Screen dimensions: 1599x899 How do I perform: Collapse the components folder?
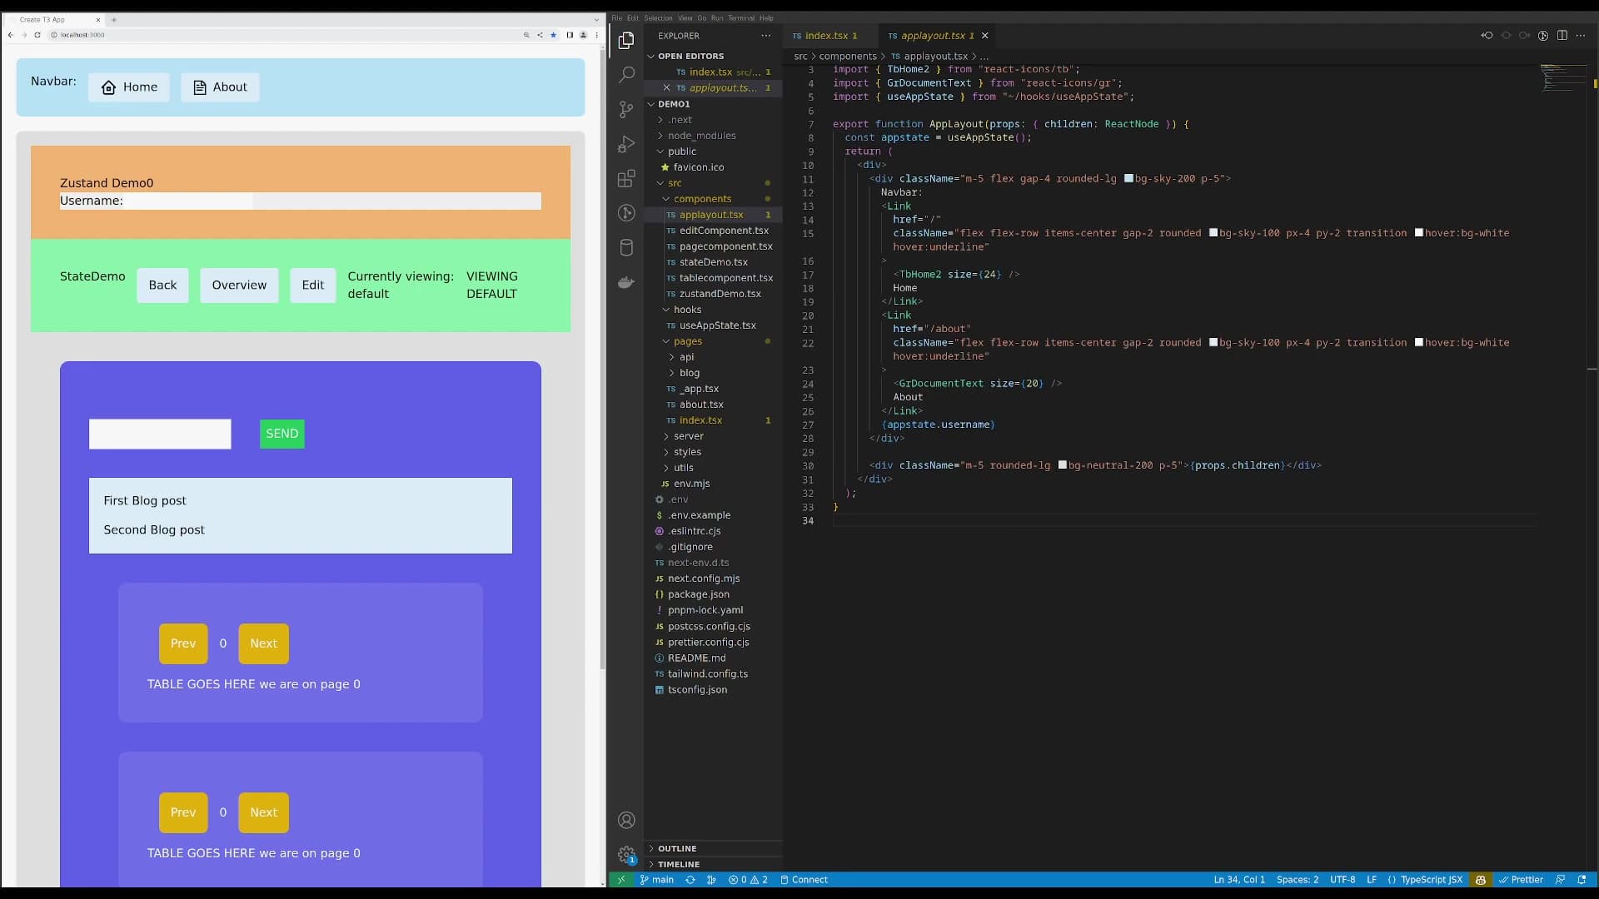[702, 199]
